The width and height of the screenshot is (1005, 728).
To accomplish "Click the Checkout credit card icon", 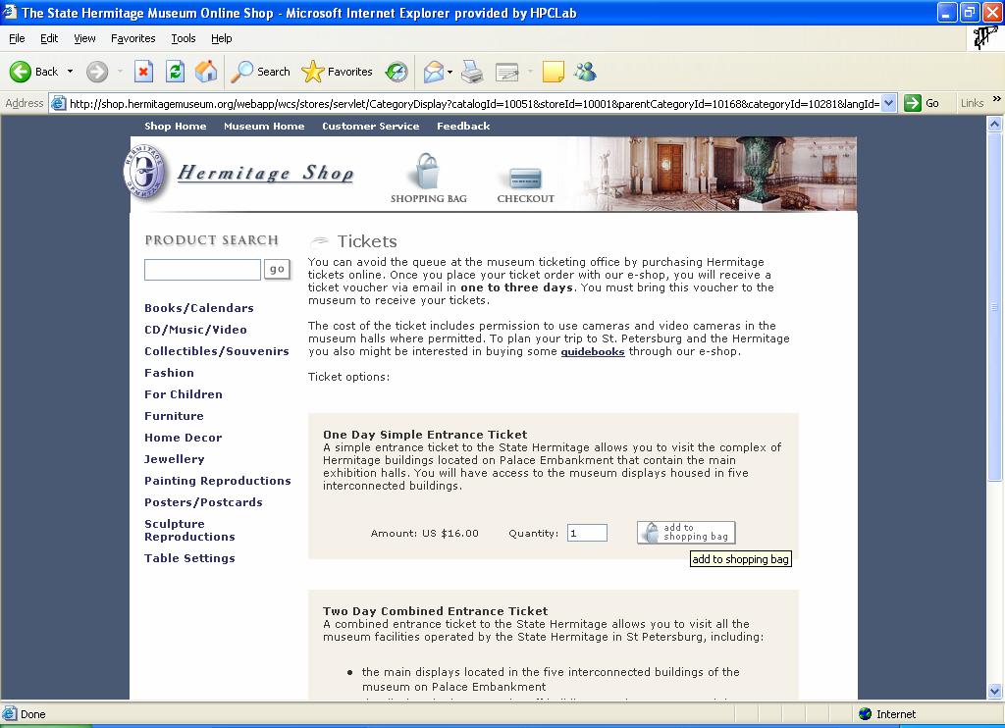I will click(x=525, y=179).
